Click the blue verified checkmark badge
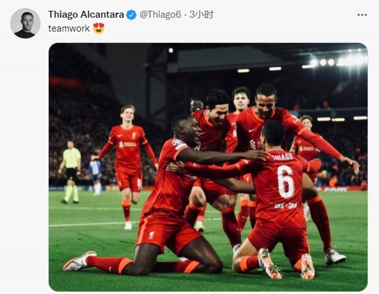379x294 pixels. (132, 15)
